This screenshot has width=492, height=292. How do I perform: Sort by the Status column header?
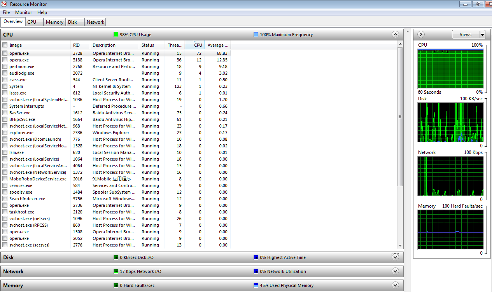(x=152, y=45)
